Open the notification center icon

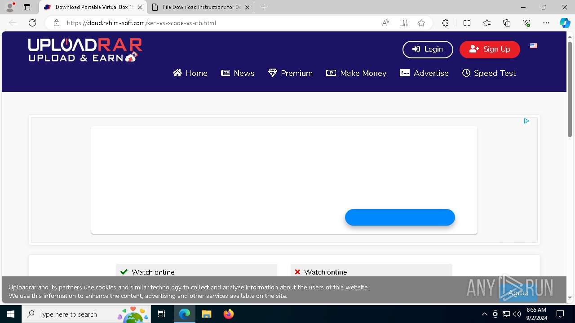click(x=560, y=314)
